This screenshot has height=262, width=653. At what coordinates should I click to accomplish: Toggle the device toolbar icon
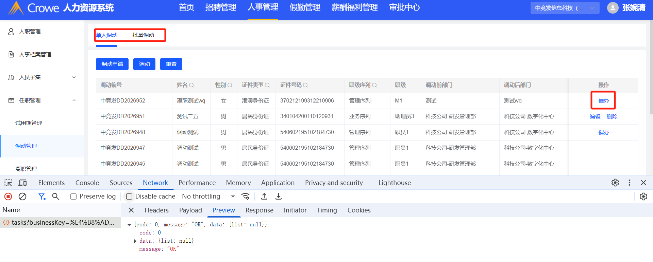point(22,183)
